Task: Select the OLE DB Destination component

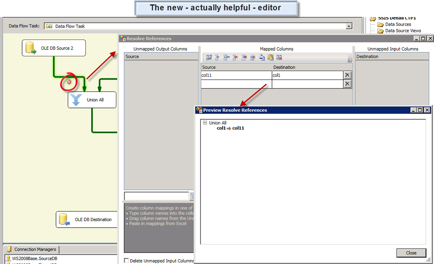Action: pyautogui.click(x=86, y=220)
